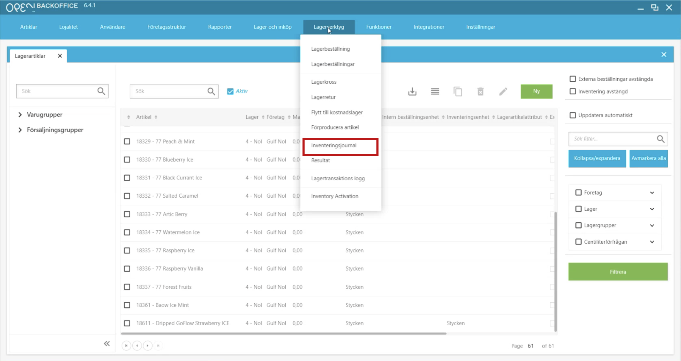
Task: Check the Företag filter checkbox
Action: tap(578, 193)
